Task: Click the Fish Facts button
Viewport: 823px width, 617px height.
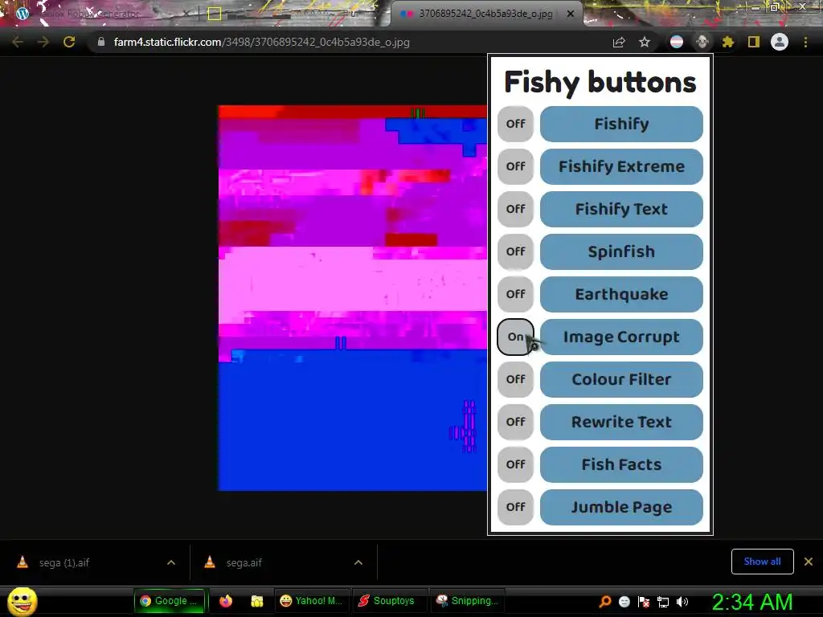Action: click(621, 464)
